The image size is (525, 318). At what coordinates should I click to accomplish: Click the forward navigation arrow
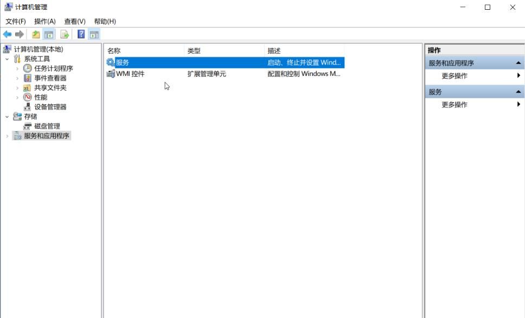pyautogui.click(x=19, y=34)
